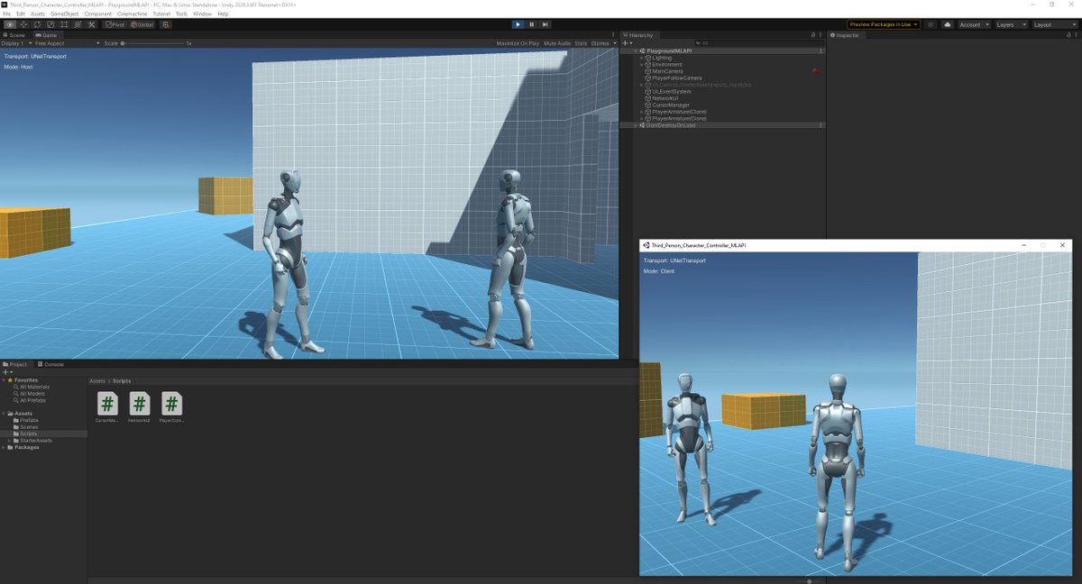This screenshot has width=1082, height=584.
Task: Select the NetworkUi script in the Project panel
Action: (x=139, y=405)
